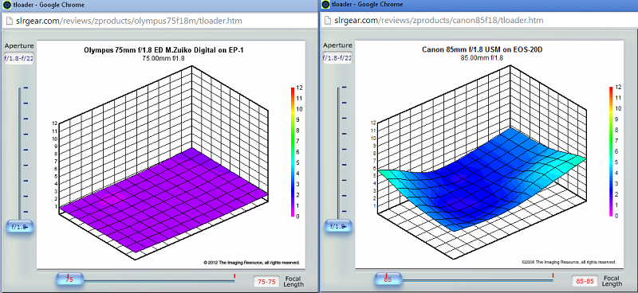The width and height of the screenshot is (638, 293).
Task: Click the f/1.8-f/22 aperture range box for Canon
Action: 337,57
